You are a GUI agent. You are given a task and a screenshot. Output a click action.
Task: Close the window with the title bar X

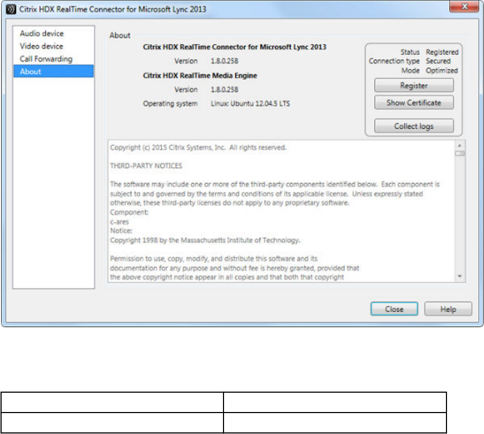coord(464,6)
